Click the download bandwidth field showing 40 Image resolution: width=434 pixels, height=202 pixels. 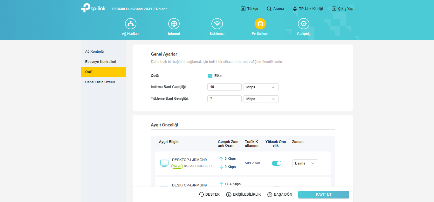[x=224, y=87]
